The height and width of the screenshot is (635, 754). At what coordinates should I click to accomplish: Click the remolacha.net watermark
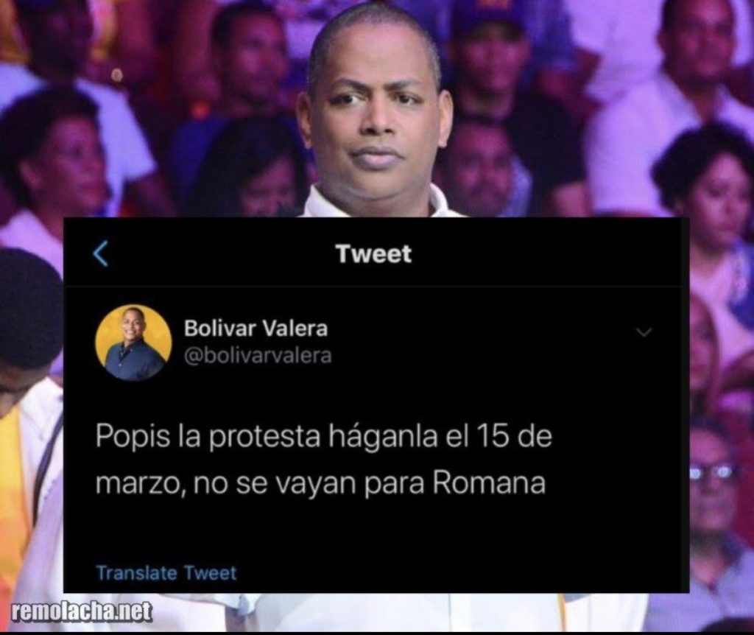[81, 611]
